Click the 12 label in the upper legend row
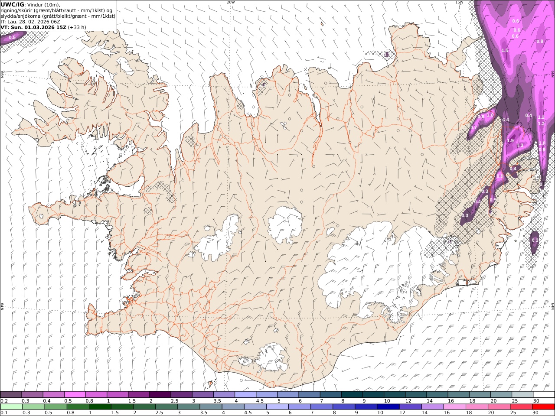 tap(408, 401)
